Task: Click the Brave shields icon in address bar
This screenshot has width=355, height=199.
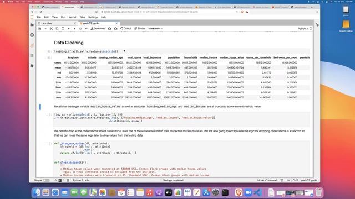Action: click(x=242, y=12)
